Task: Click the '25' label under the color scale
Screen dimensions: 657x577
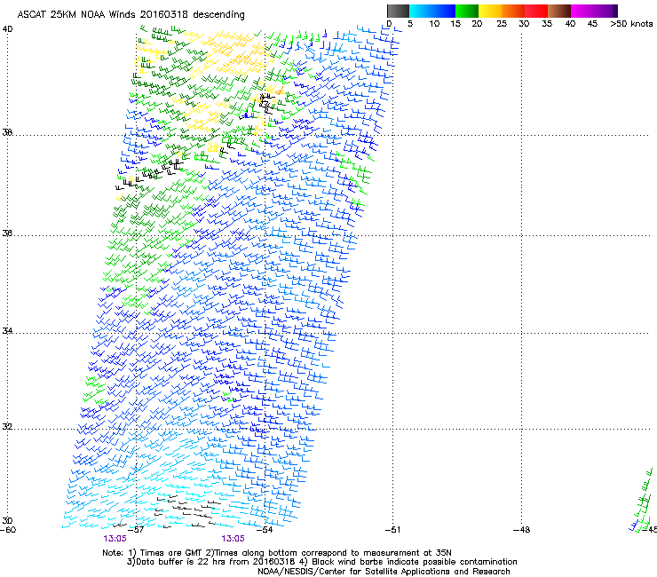Action: pyautogui.click(x=502, y=24)
